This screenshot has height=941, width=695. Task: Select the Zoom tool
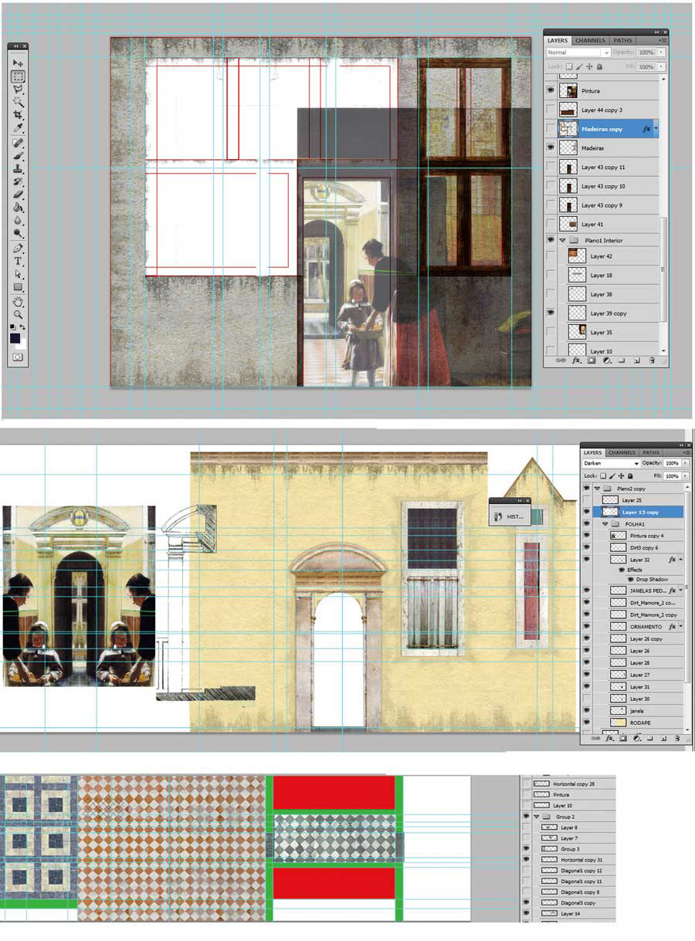tap(18, 315)
